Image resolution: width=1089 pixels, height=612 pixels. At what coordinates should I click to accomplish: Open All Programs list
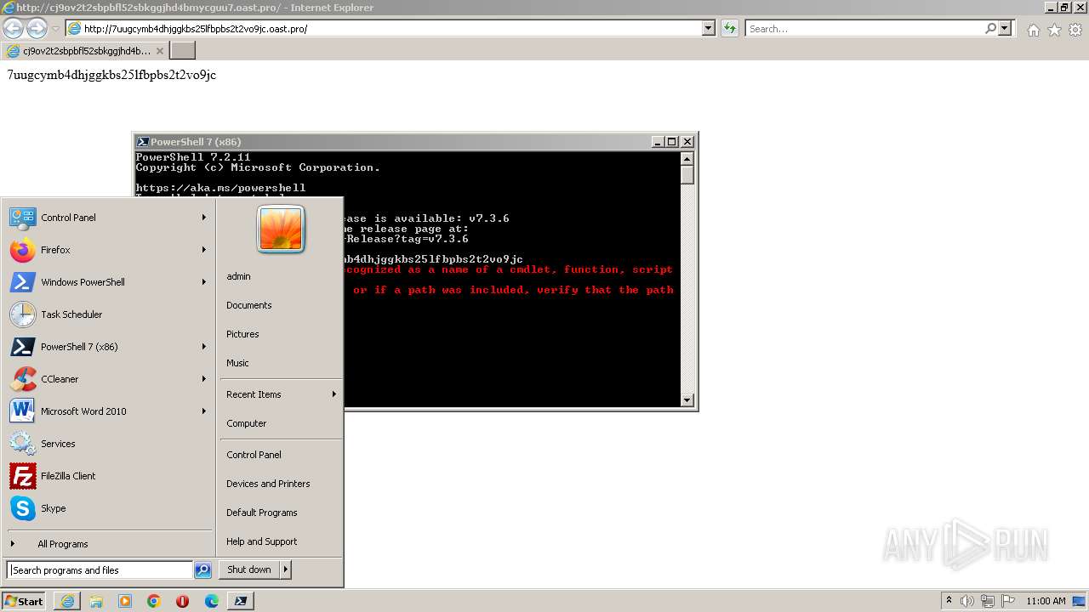point(108,544)
